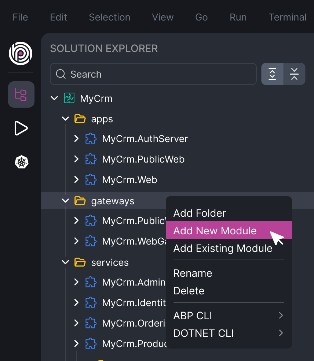This screenshot has height=361, width=314.
Task: Select the apps folder label
Action: click(102, 119)
